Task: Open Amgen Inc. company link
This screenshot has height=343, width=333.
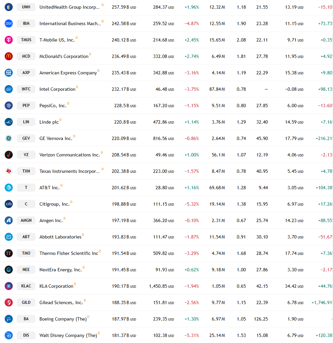Action: tap(51, 220)
